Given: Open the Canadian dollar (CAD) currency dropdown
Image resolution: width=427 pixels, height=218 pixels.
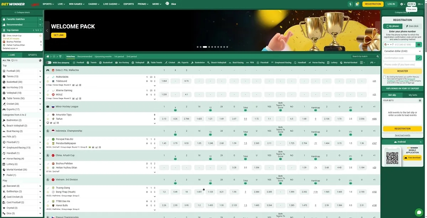Looking at the screenshot, I should [x=402, y=51].
